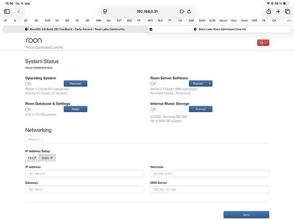
Task: Open the VG bookmark
Action: point(57,21)
